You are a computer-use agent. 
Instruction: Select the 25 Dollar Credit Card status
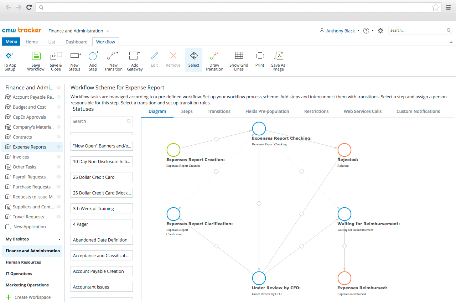[102, 177]
